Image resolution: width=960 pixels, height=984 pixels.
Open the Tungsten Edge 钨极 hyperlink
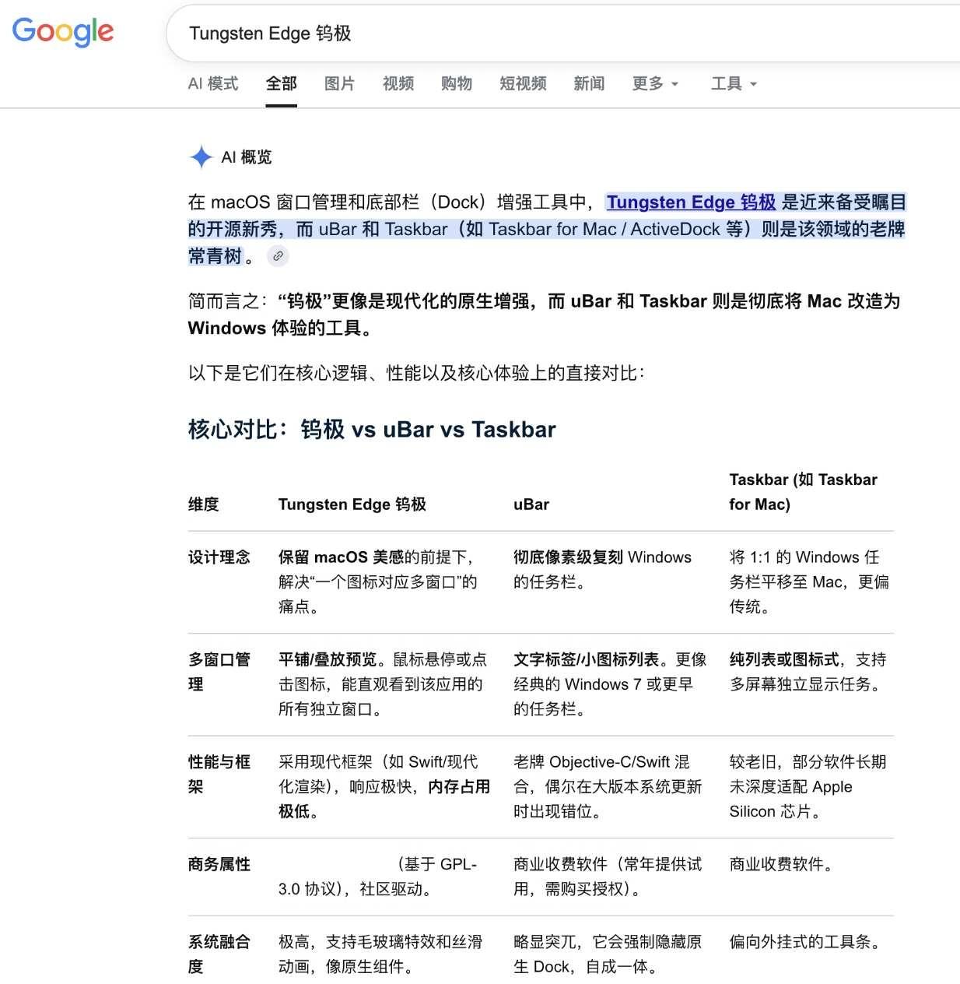691,202
